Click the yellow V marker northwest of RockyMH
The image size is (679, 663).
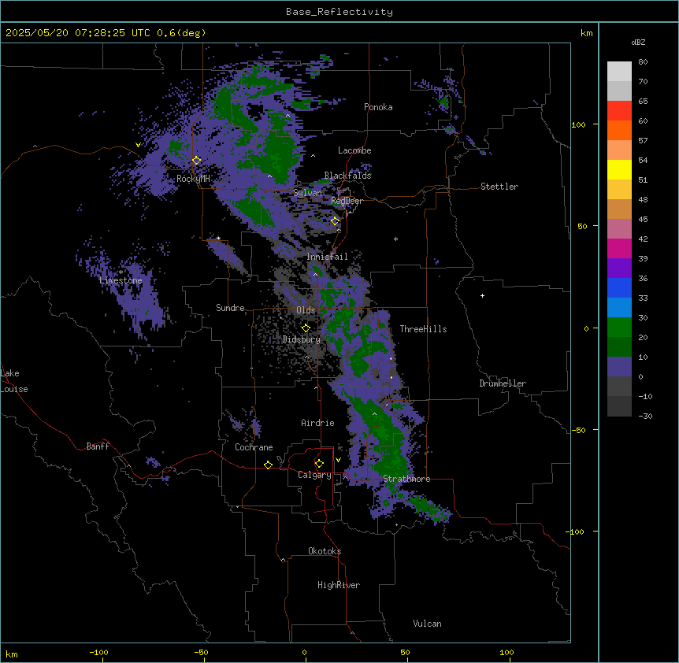click(138, 145)
